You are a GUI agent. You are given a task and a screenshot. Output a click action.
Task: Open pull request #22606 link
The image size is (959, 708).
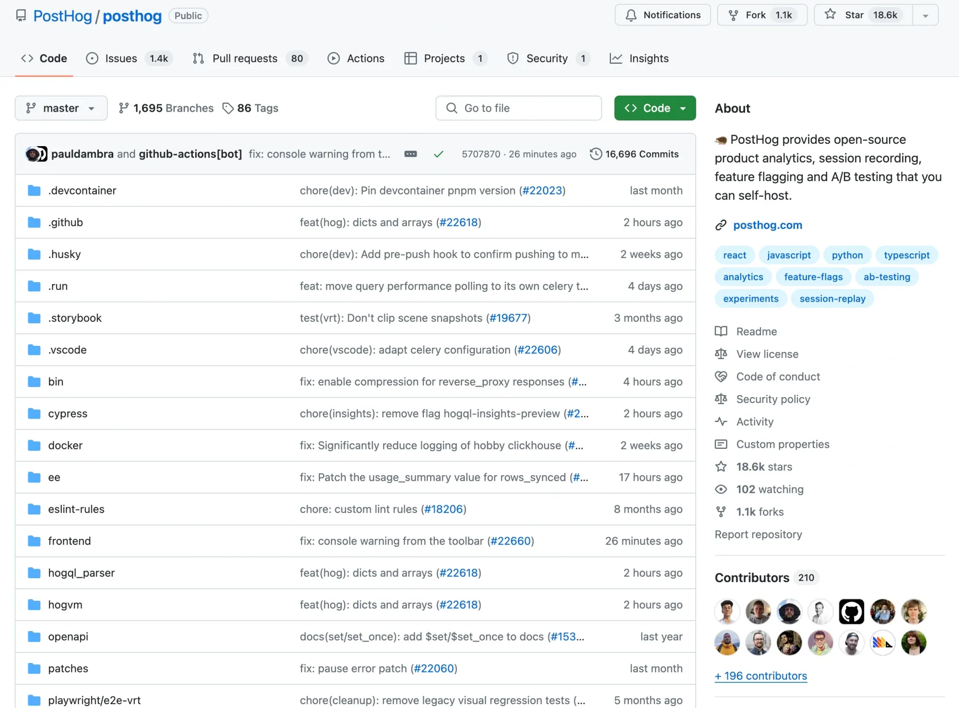[x=538, y=350]
